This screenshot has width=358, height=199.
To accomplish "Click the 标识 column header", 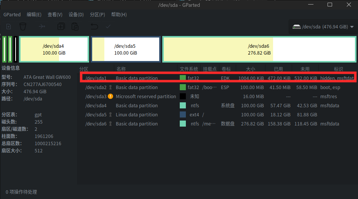I will click(x=338, y=69).
